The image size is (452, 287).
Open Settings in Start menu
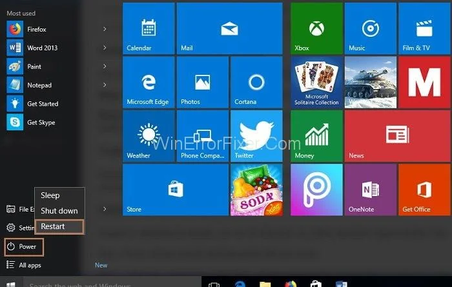(x=20, y=228)
